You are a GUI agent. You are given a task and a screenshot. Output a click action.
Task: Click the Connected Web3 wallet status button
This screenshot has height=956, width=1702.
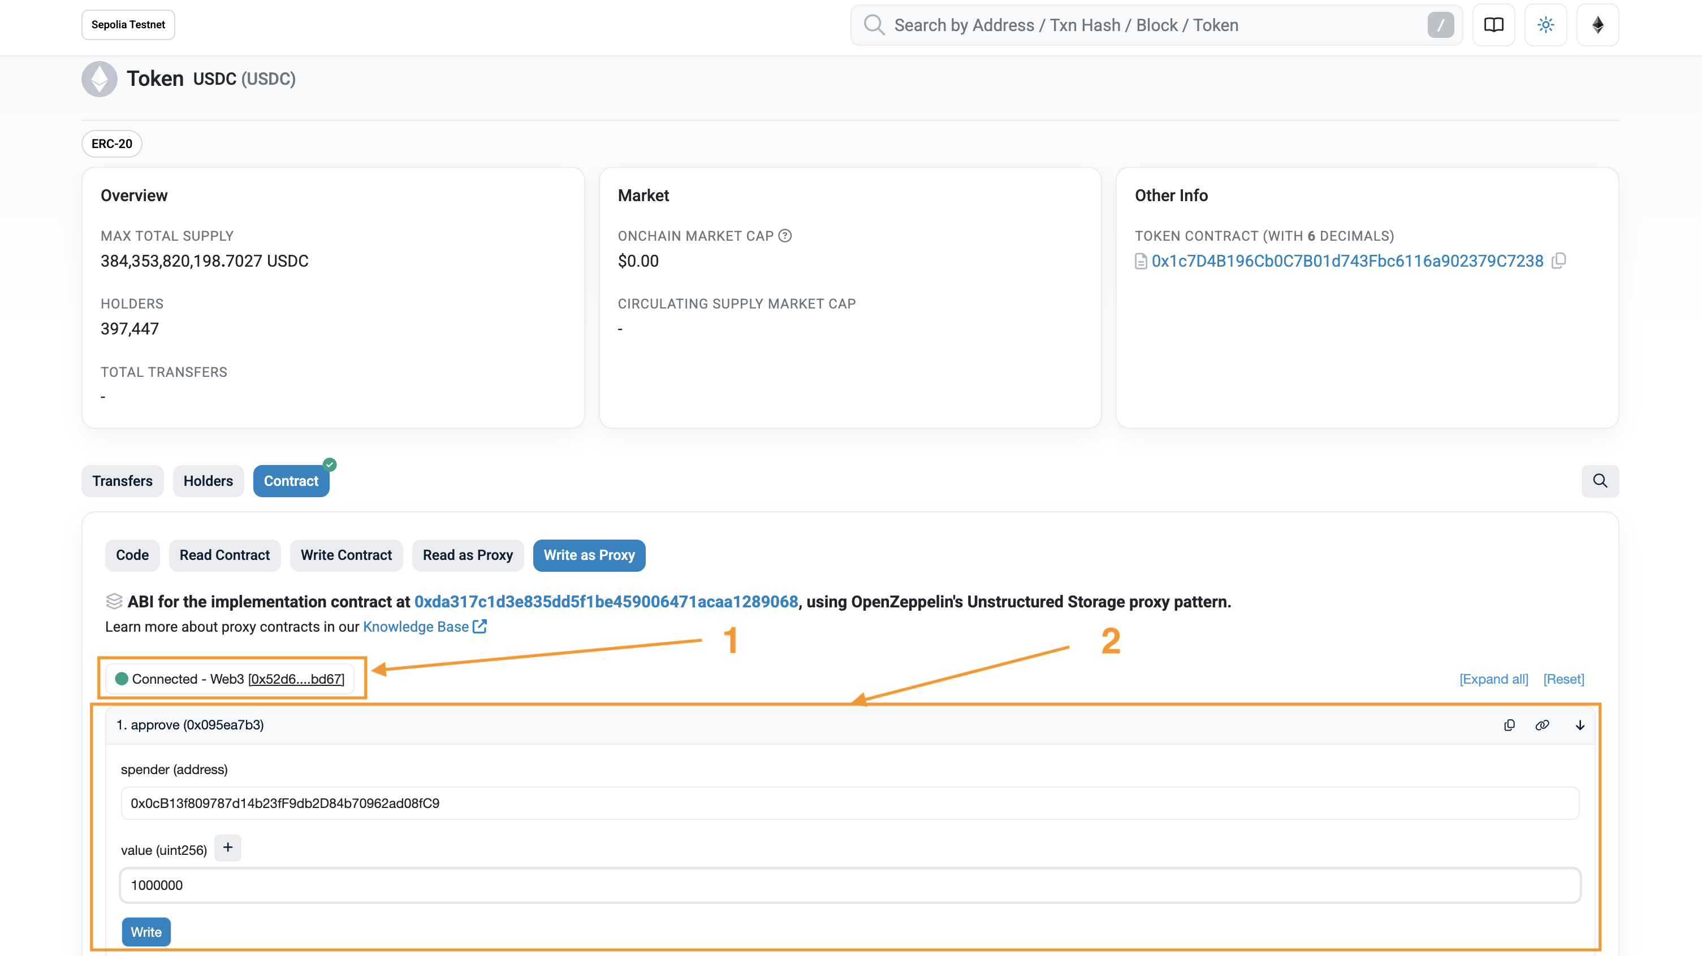pyautogui.click(x=230, y=679)
